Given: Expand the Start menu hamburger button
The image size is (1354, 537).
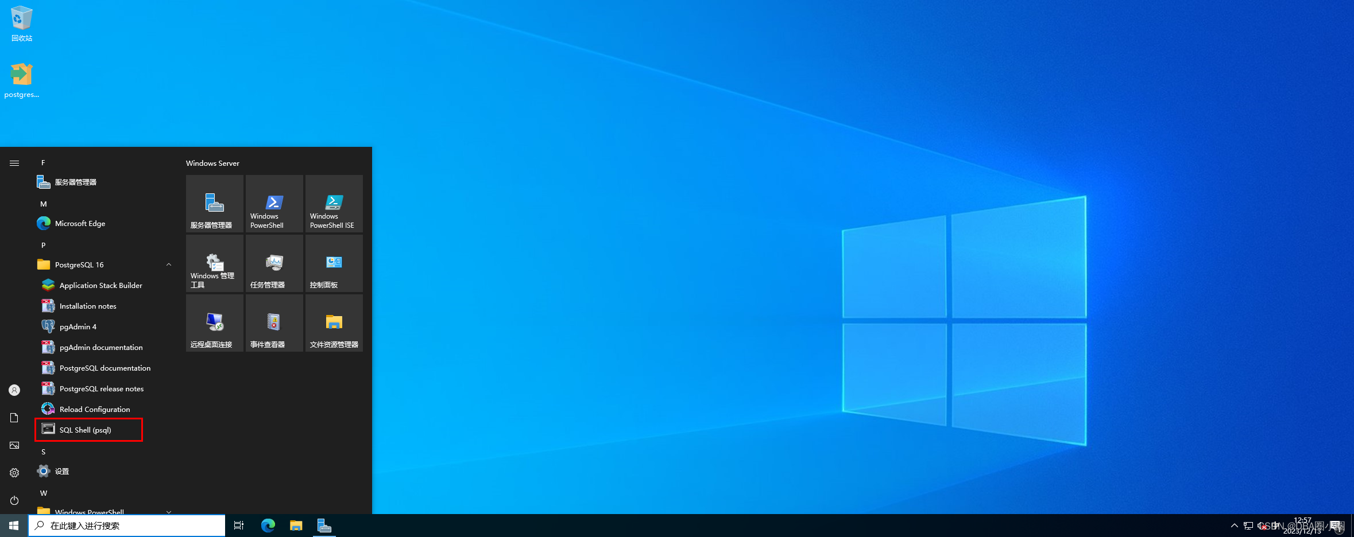Looking at the screenshot, I should click(14, 164).
